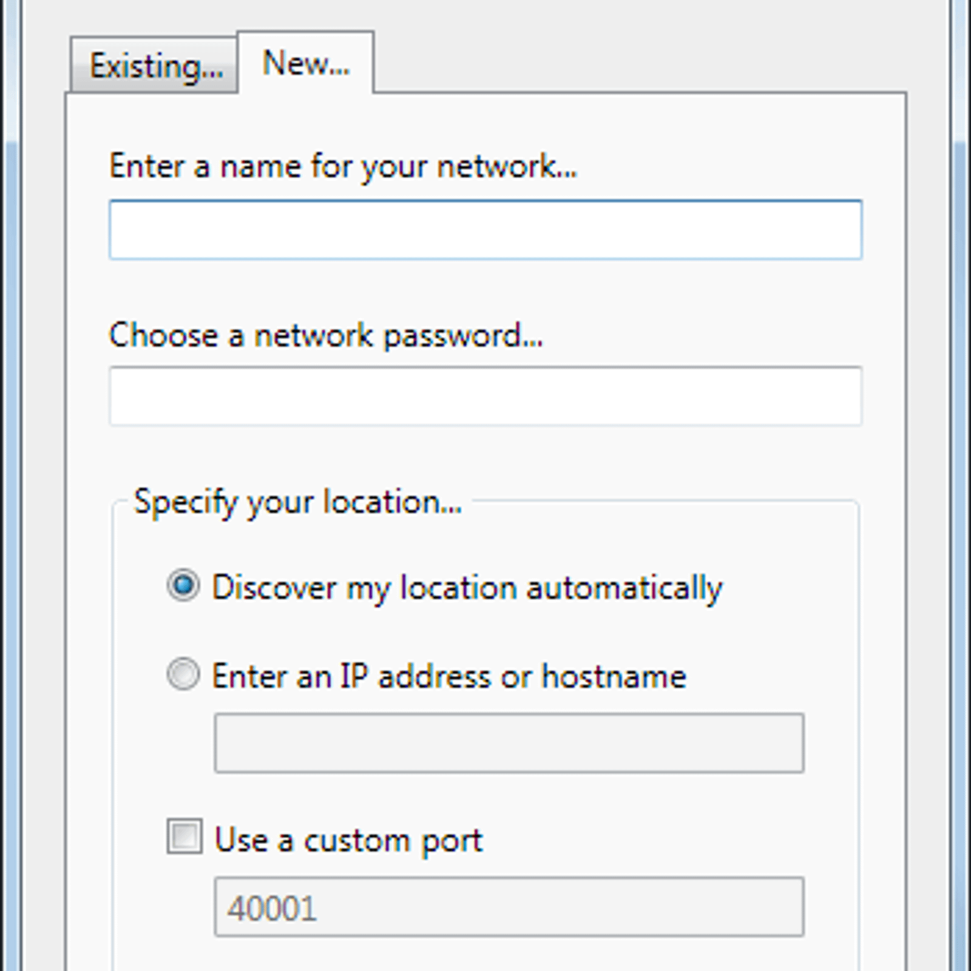
Task: Click the 'Choose a network password...' label
Action: tap(326, 335)
